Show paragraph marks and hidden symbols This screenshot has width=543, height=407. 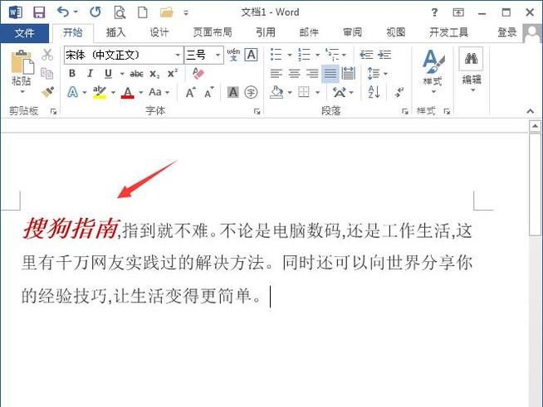tap(399, 92)
